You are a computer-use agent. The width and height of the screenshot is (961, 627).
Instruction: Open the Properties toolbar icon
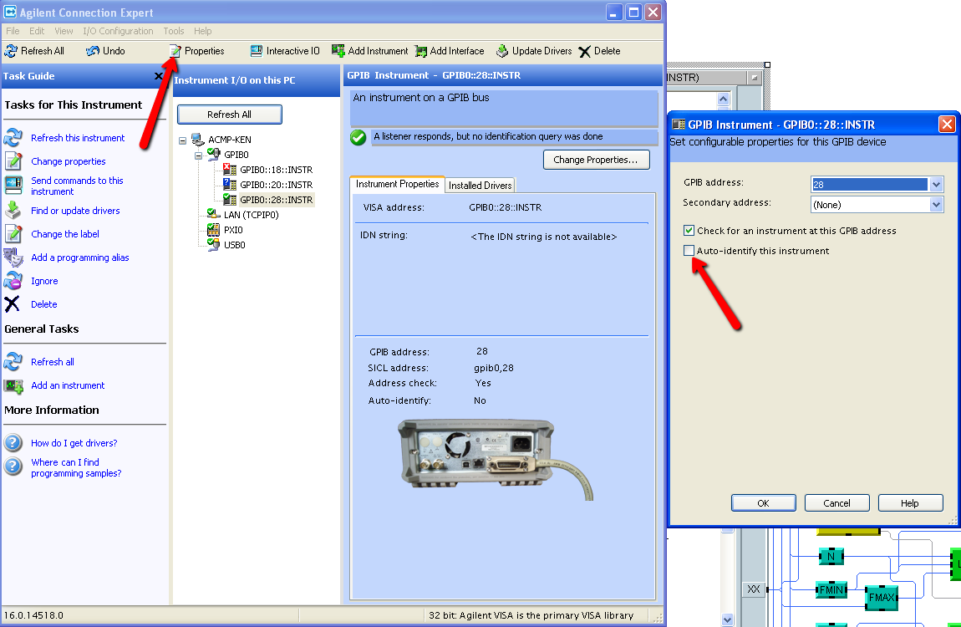click(175, 51)
